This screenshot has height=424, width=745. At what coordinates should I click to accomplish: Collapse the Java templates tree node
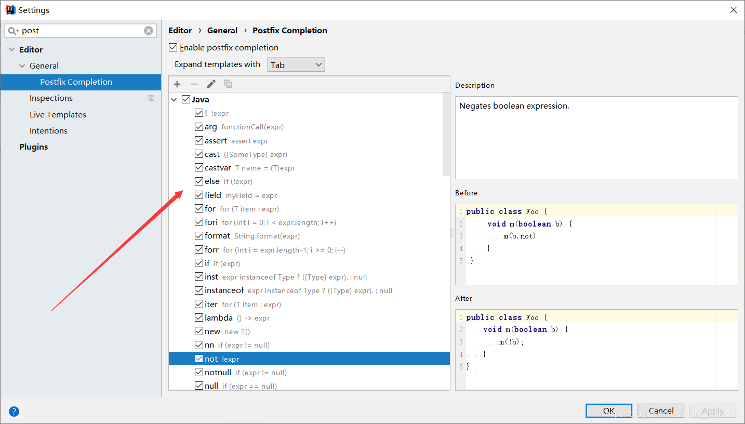(x=174, y=99)
